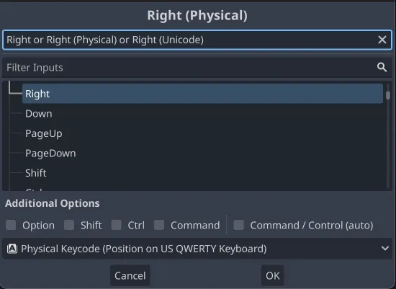Click the Filter Inputs search magnifier icon
The width and height of the screenshot is (396, 289).
(x=382, y=67)
